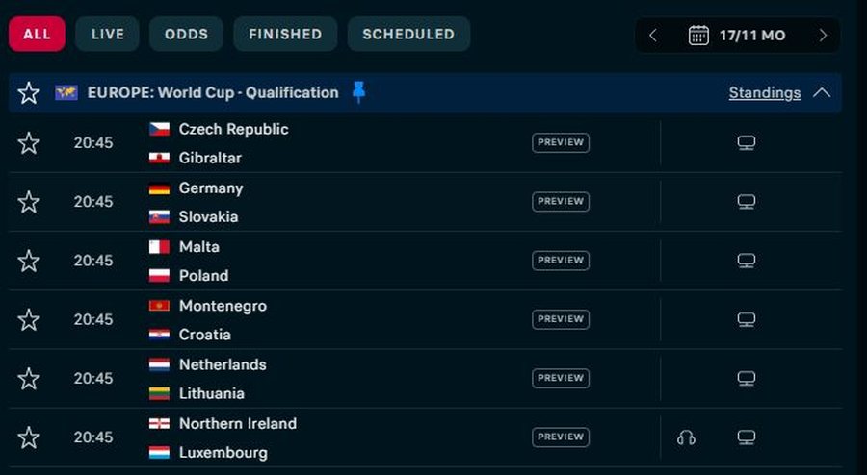Select the SCHEDULED filter tab
Image resolution: width=867 pixels, height=475 pixels.
coord(408,34)
